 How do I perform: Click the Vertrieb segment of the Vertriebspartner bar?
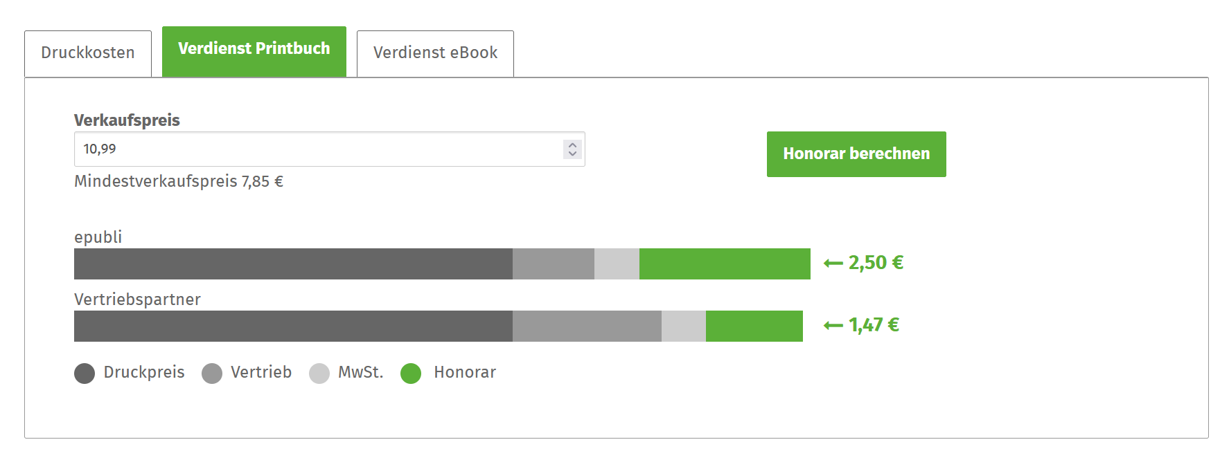pyautogui.click(x=586, y=326)
